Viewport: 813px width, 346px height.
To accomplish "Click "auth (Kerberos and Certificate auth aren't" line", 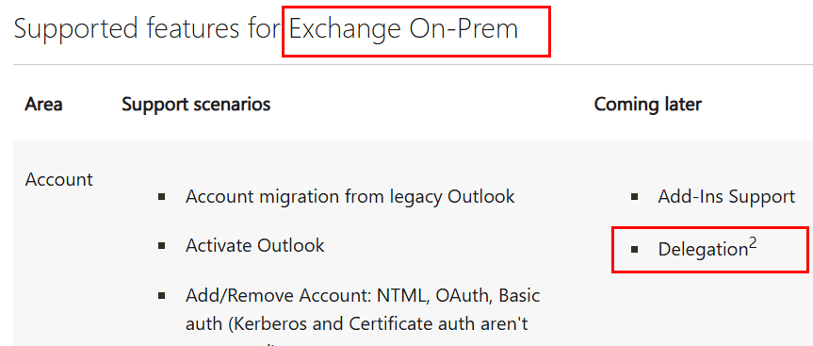I will coord(357,324).
